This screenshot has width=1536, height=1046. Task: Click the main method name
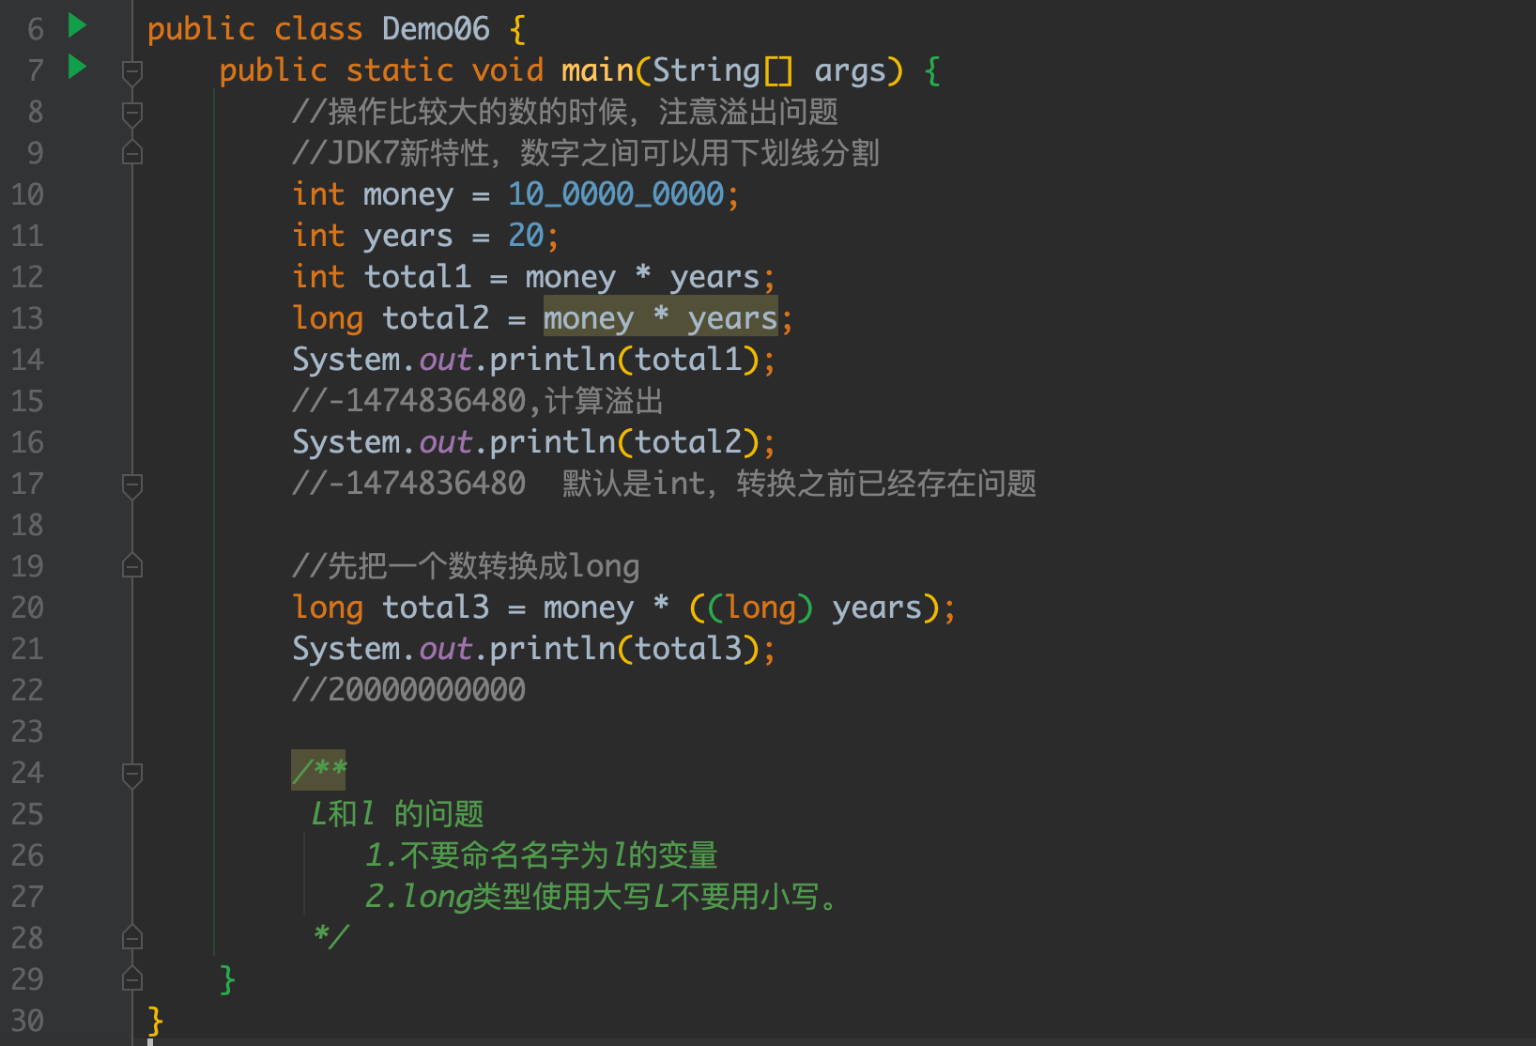point(597,70)
